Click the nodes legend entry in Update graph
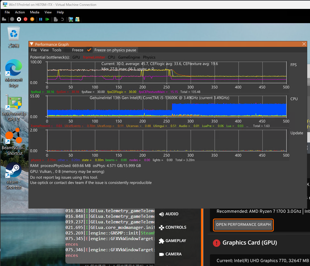 click(140, 160)
